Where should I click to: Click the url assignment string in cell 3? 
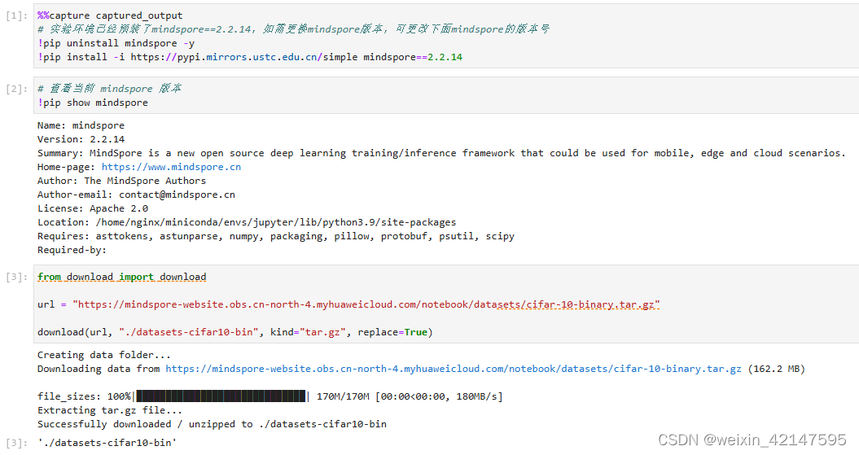coord(366,304)
